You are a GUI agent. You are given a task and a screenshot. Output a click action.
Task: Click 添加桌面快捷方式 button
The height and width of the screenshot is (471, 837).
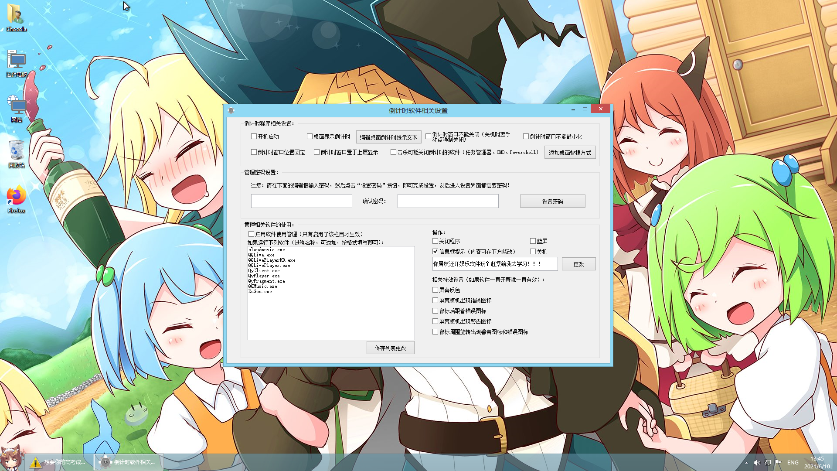click(570, 153)
